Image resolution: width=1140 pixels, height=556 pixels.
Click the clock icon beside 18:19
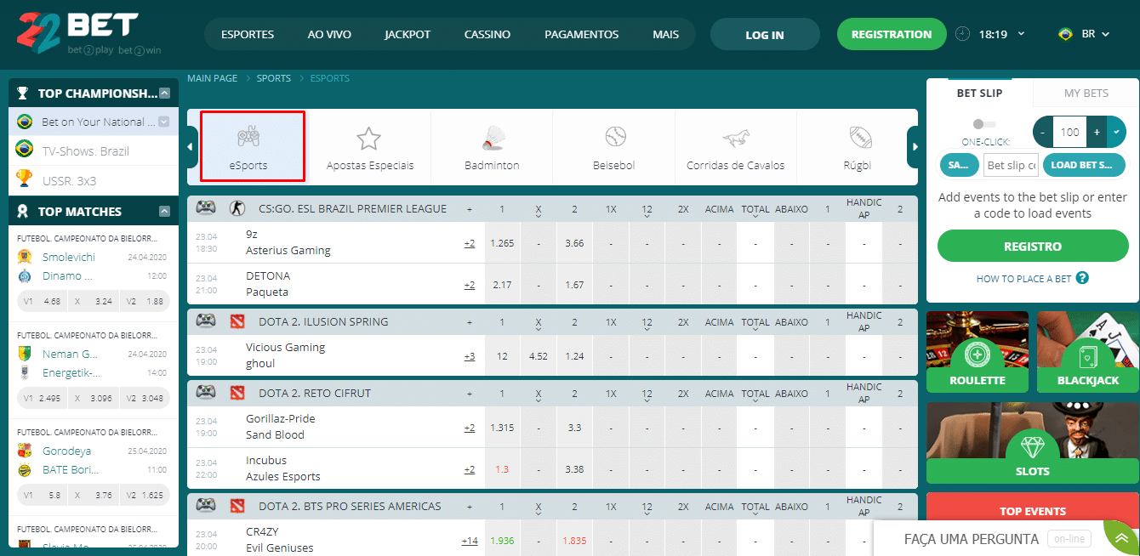click(x=962, y=34)
